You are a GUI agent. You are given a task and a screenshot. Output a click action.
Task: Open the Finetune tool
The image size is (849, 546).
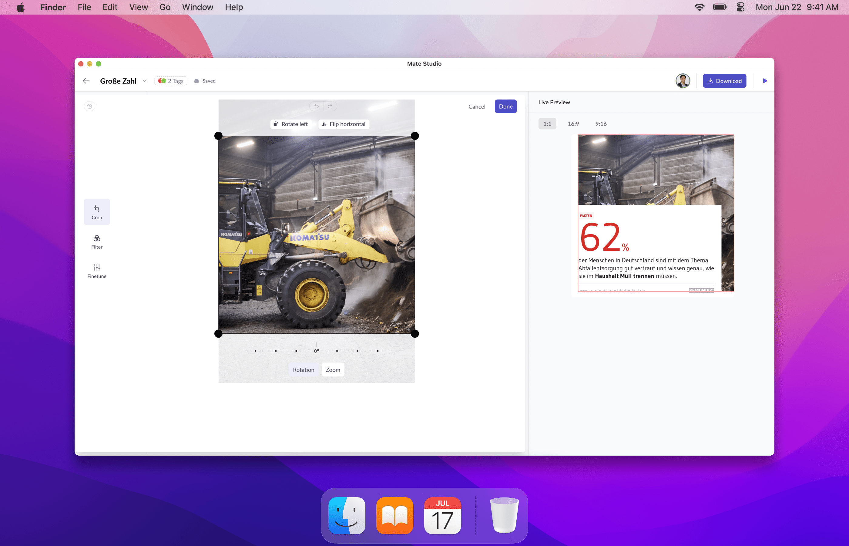pyautogui.click(x=97, y=271)
